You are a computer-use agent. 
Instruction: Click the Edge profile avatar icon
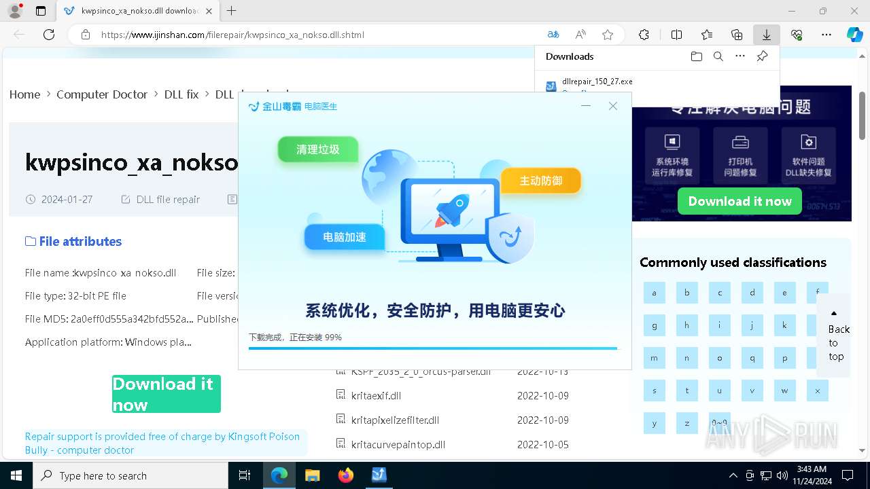15,11
